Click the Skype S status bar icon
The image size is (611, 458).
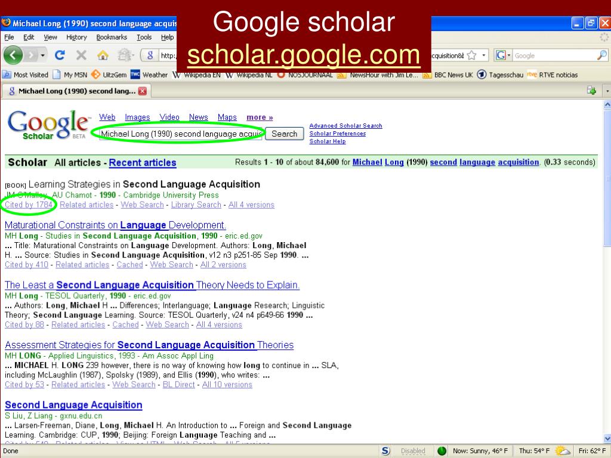coord(385,451)
